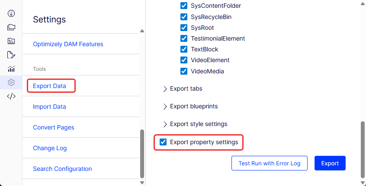The height and width of the screenshot is (186, 366).
Task: Uncheck the VideoMedia checkbox
Action: tap(184, 71)
